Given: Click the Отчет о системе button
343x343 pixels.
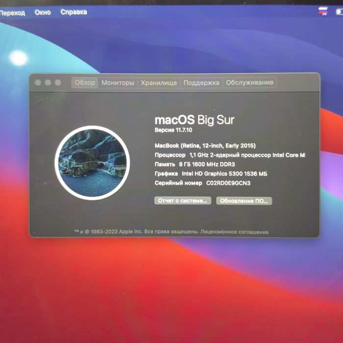Looking at the screenshot, I should 183,200.
